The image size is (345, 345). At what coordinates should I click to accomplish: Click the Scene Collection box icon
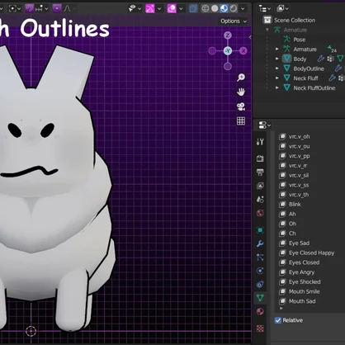pos(267,20)
